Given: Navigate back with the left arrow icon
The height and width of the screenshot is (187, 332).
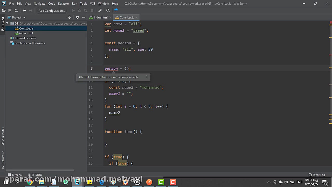Looking at the screenshot, I should (24, 10).
